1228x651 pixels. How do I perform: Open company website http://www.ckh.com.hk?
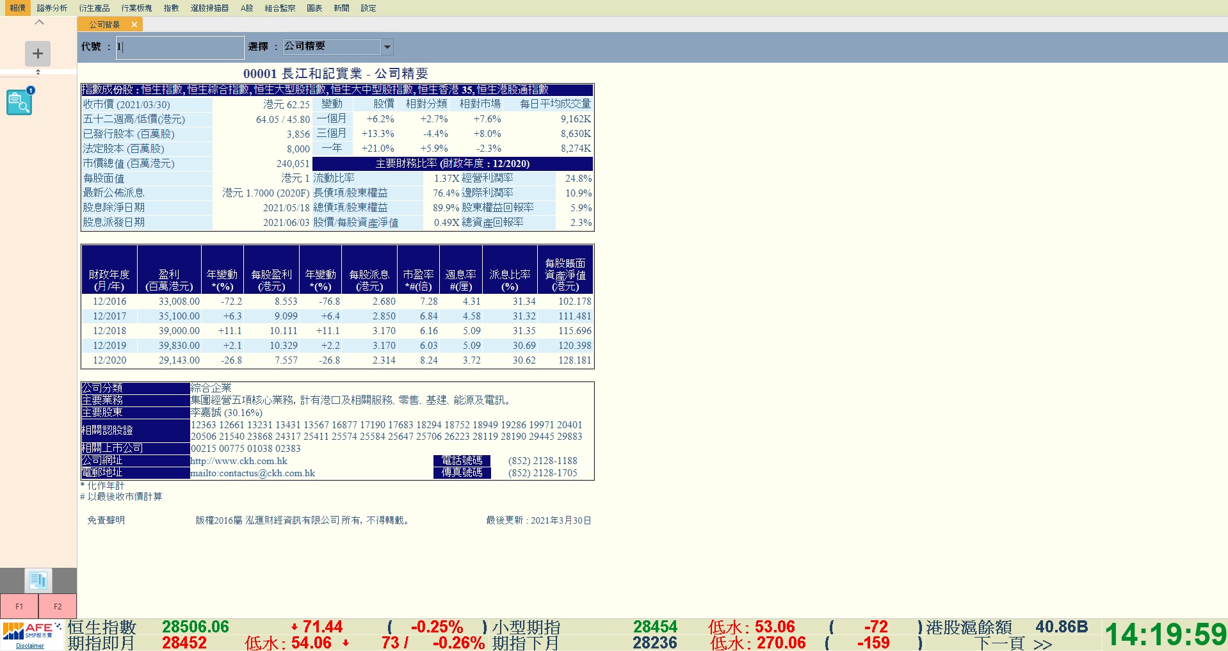coord(239,461)
